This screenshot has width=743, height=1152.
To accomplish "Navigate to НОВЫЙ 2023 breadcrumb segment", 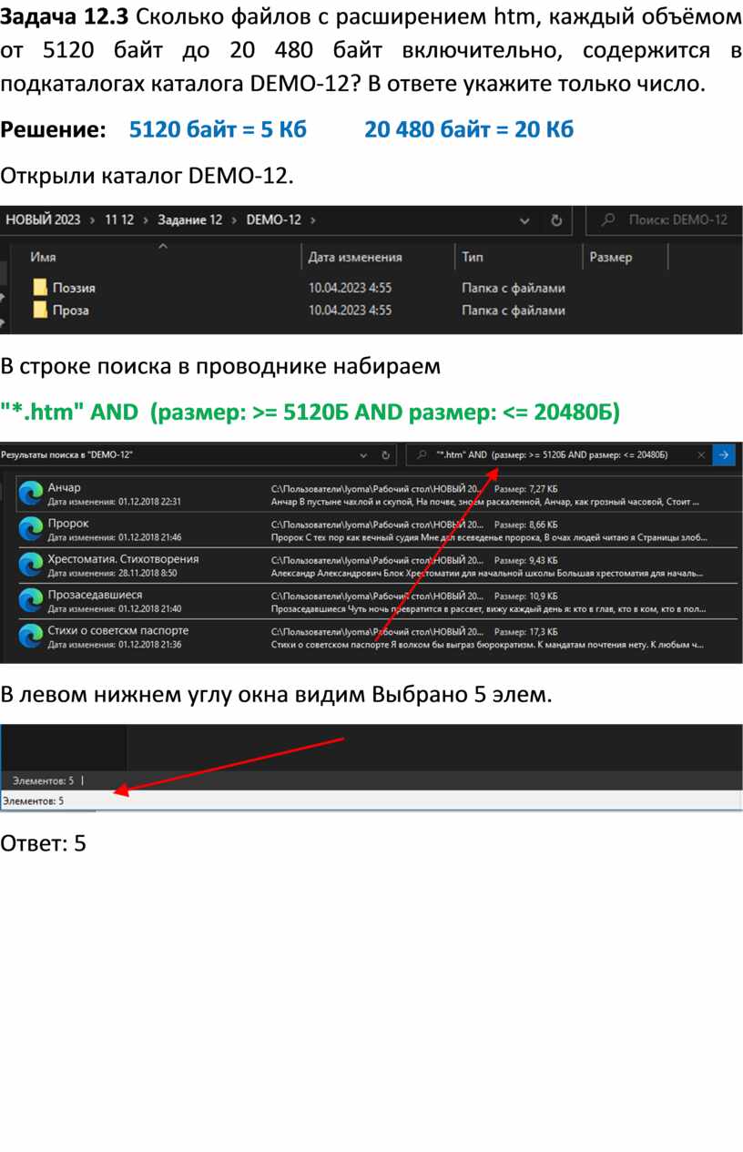I will (43, 219).
